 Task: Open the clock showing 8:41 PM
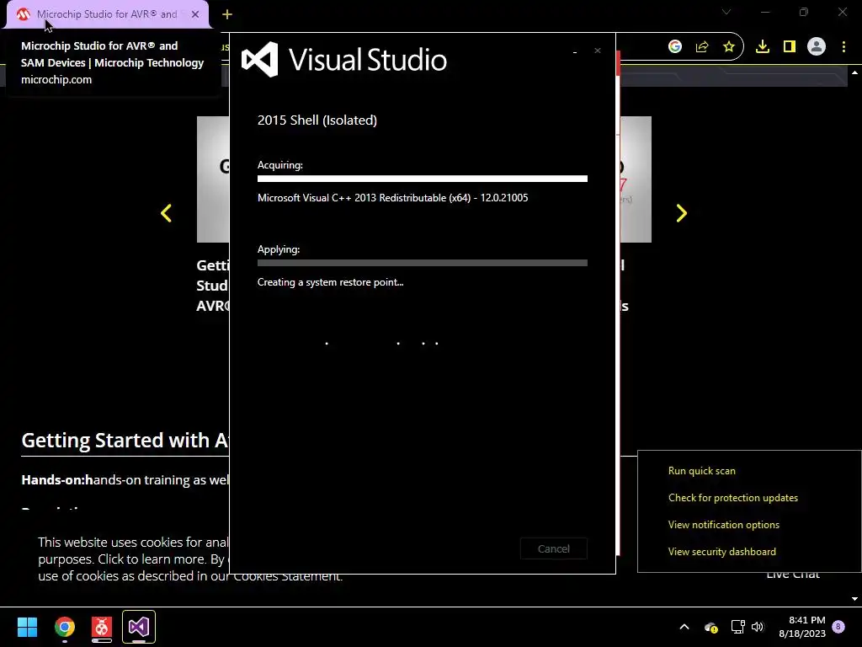click(802, 627)
